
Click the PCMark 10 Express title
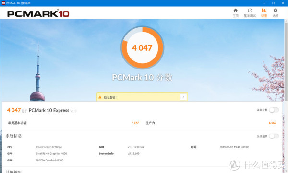pyautogui.click(x=49, y=110)
